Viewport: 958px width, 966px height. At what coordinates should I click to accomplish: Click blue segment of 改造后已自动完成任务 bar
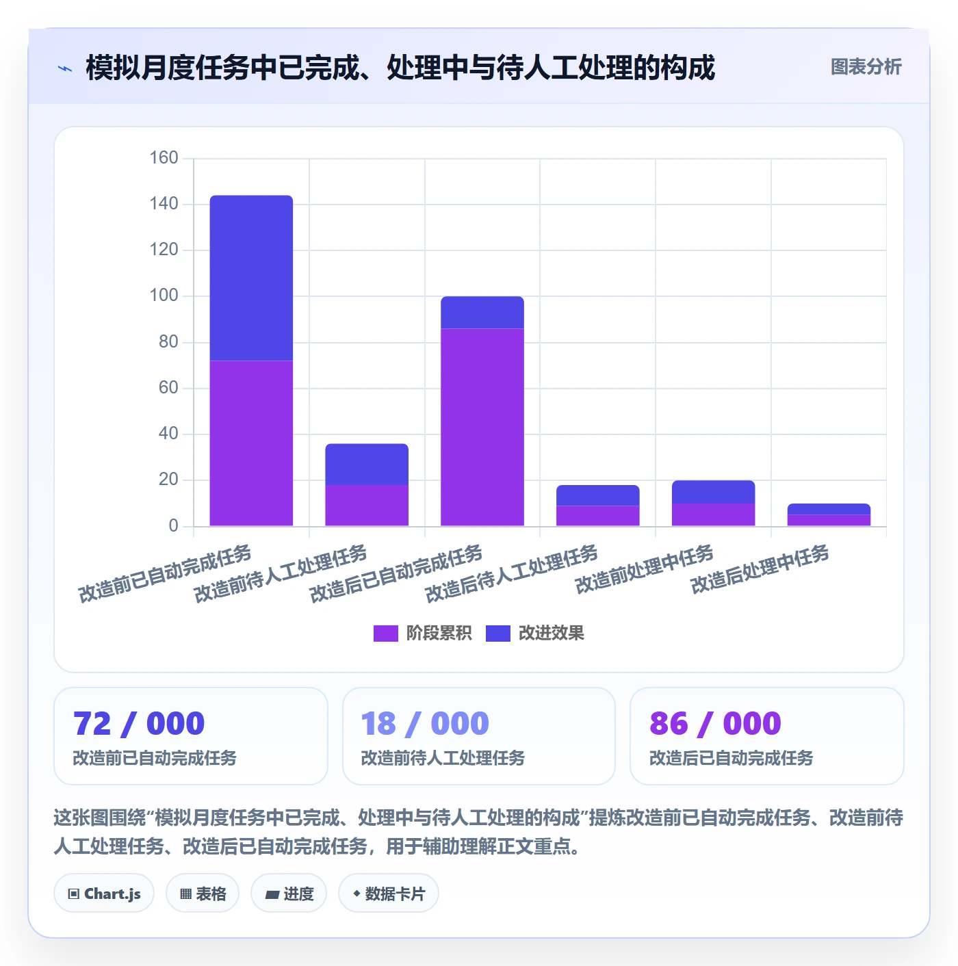[x=482, y=313]
